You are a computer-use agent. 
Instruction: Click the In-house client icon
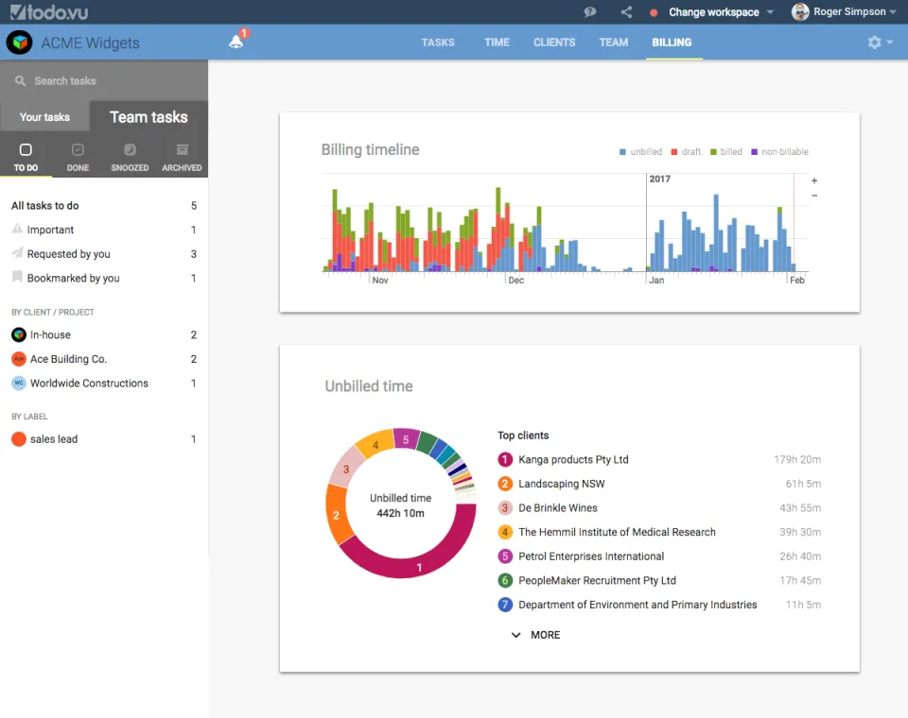click(x=19, y=334)
